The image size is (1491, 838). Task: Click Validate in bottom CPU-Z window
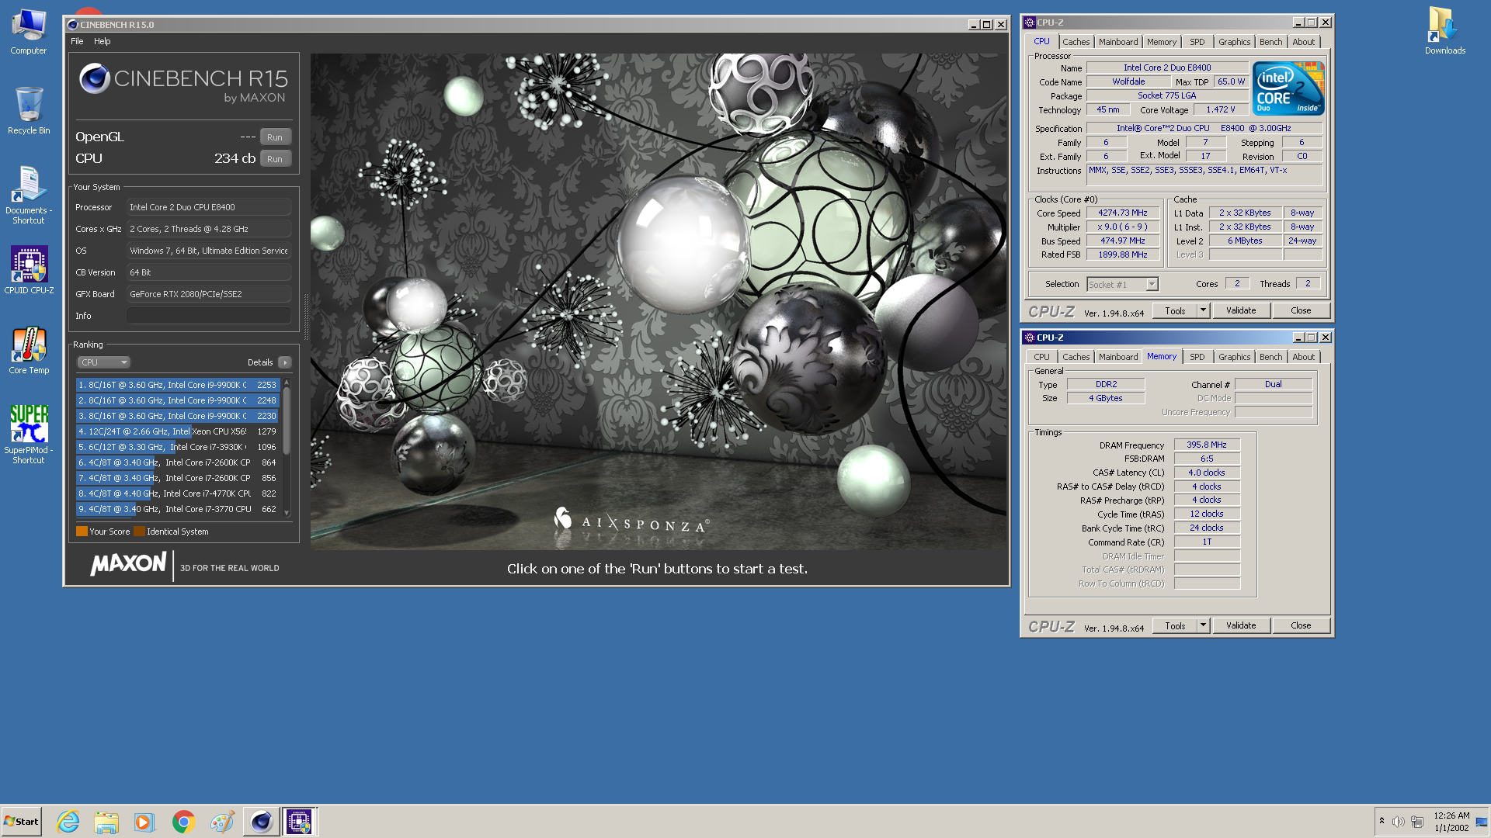(1241, 625)
